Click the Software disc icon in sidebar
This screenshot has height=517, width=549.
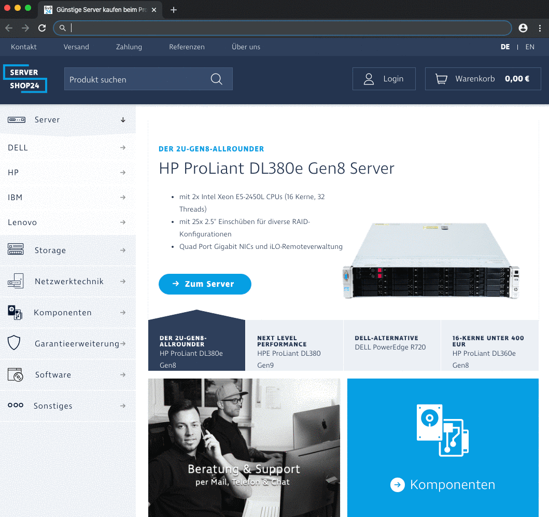(16, 374)
